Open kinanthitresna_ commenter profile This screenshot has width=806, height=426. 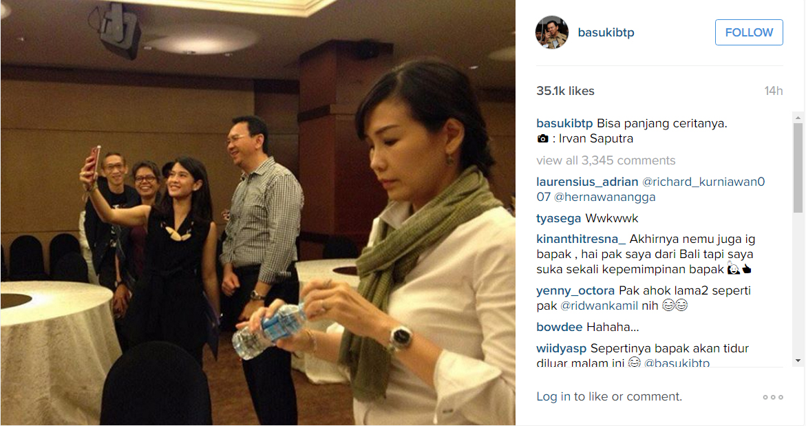(x=582, y=239)
